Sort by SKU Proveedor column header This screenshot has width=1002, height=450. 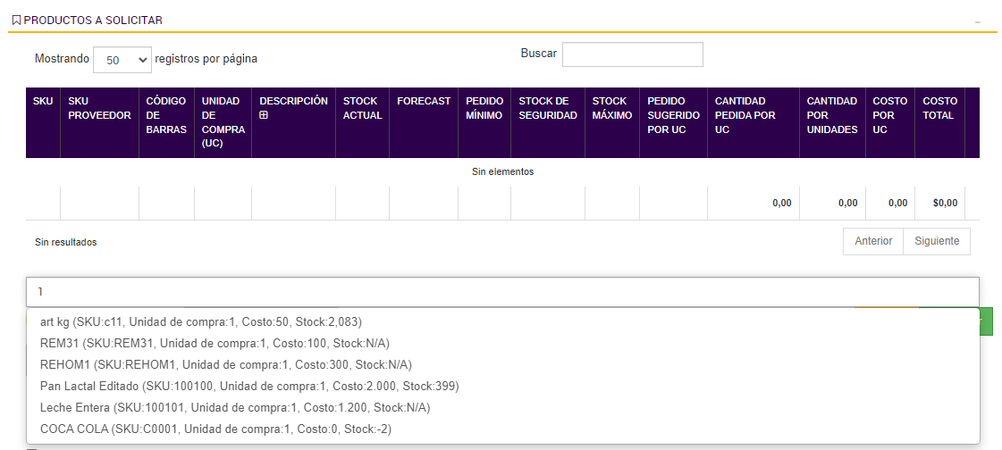coord(99,108)
